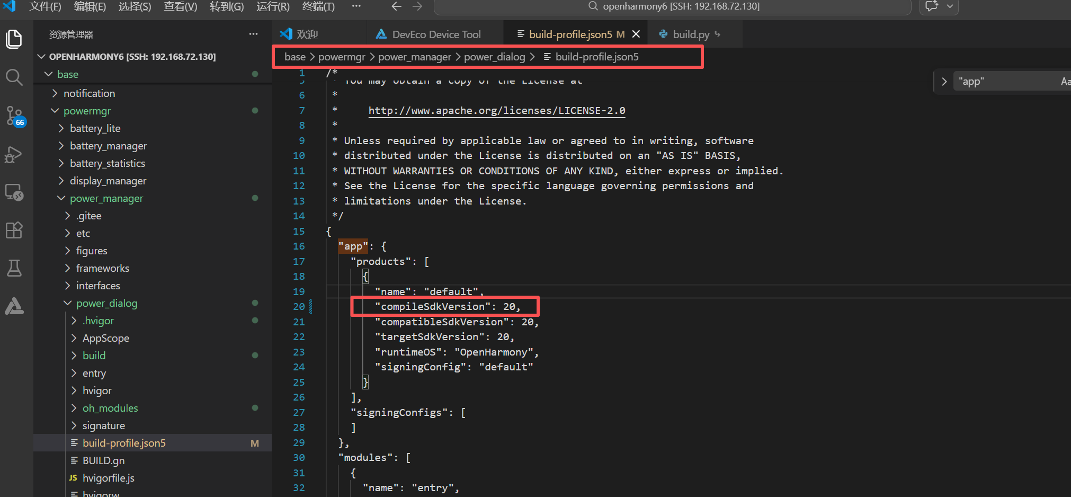
Task: Open the 编辑(E) menu
Action: [90, 6]
